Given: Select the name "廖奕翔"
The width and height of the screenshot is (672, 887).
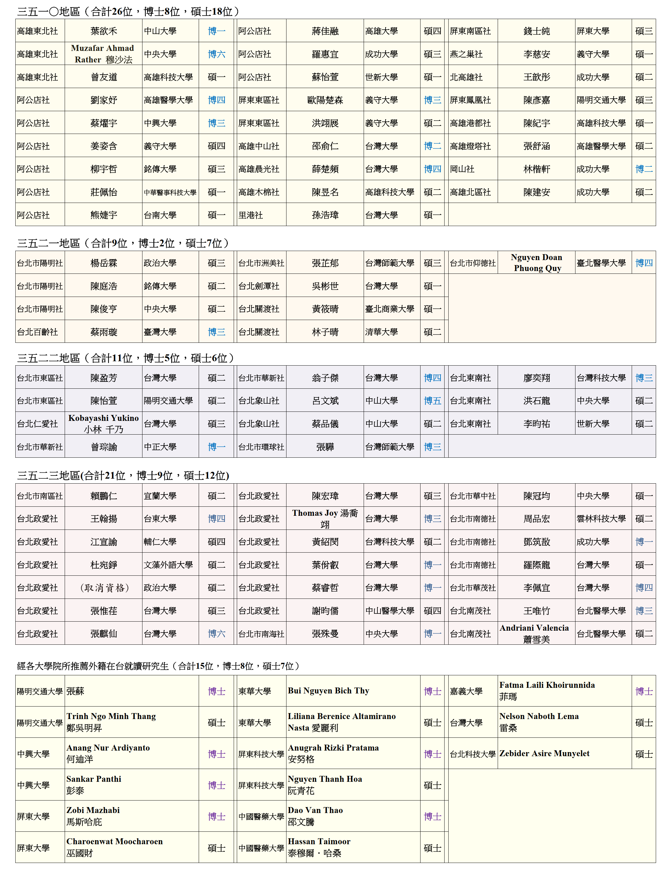Looking at the screenshot, I should pyautogui.click(x=536, y=378).
